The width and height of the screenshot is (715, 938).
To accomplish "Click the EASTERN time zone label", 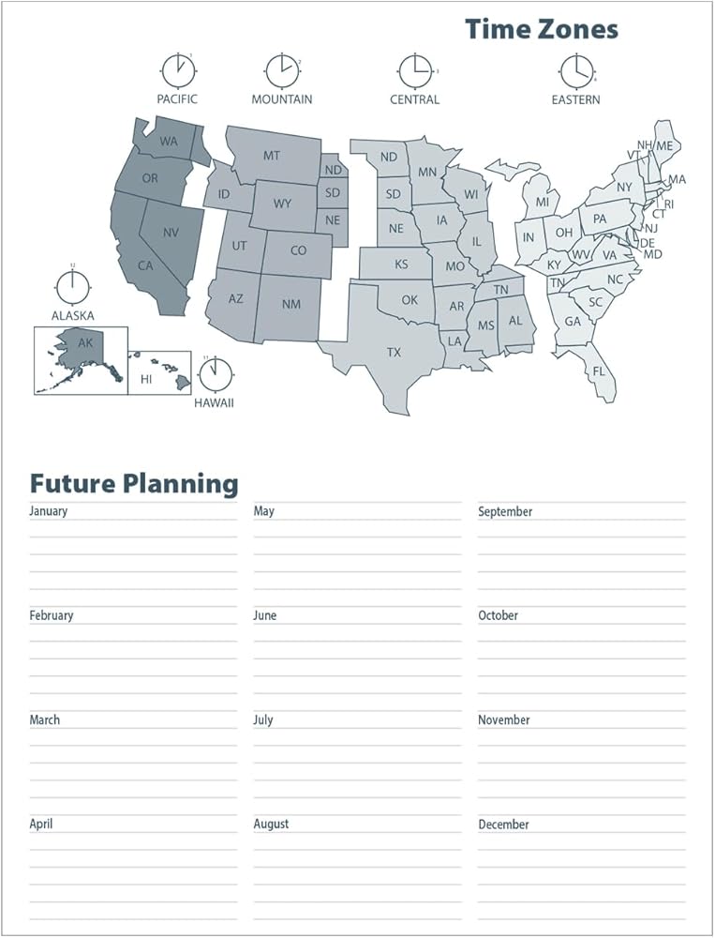I will click(x=576, y=99).
